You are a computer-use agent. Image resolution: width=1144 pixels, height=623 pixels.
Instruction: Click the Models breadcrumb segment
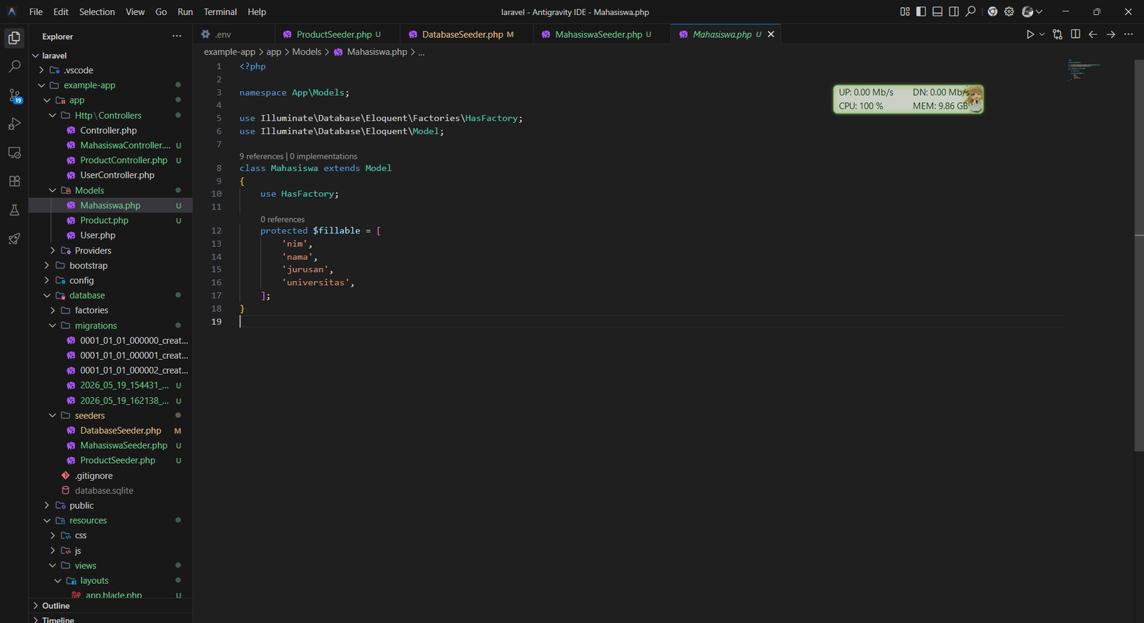tap(307, 51)
